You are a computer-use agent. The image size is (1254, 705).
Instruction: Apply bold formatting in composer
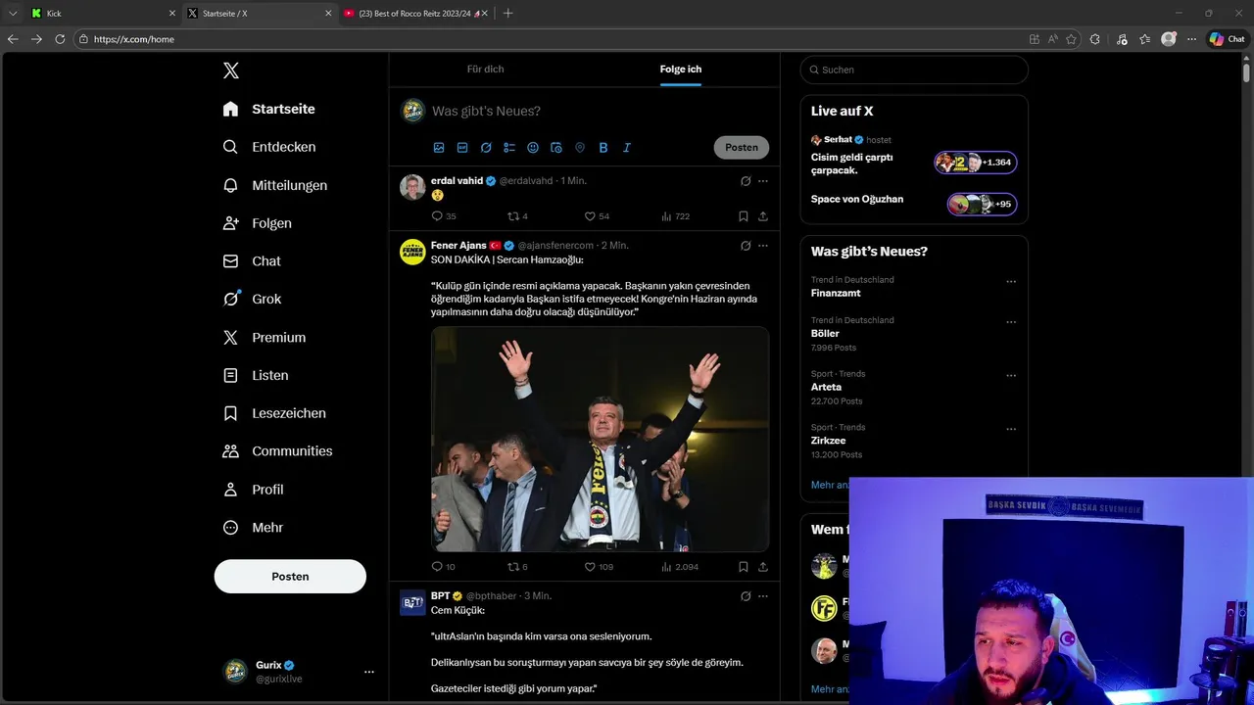tap(603, 148)
